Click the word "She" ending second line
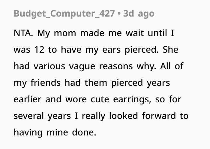This screenshot has height=149, width=210. click(x=170, y=50)
